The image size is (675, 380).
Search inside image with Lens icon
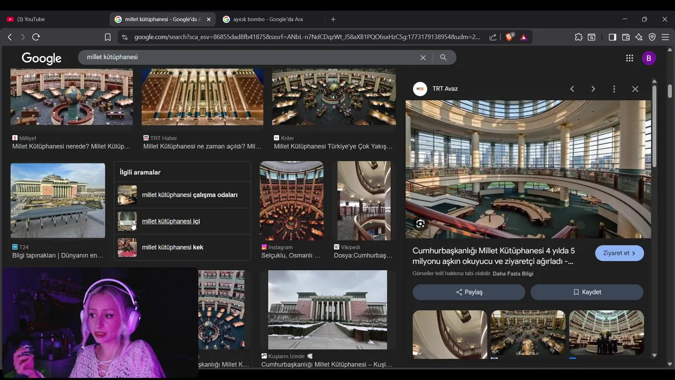point(420,224)
